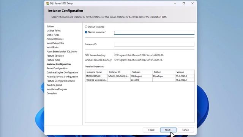243x137 pixels.
Task: Click the Installation Progress step
Action: (x=57, y=89)
